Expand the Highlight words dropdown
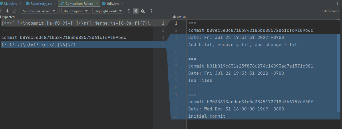The image size is (342, 129). (108, 11)
